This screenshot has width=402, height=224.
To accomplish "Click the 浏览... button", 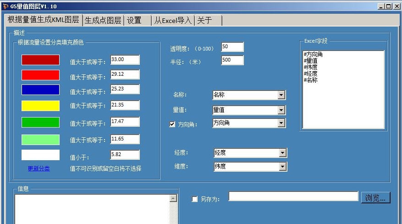I will [375, 197].
